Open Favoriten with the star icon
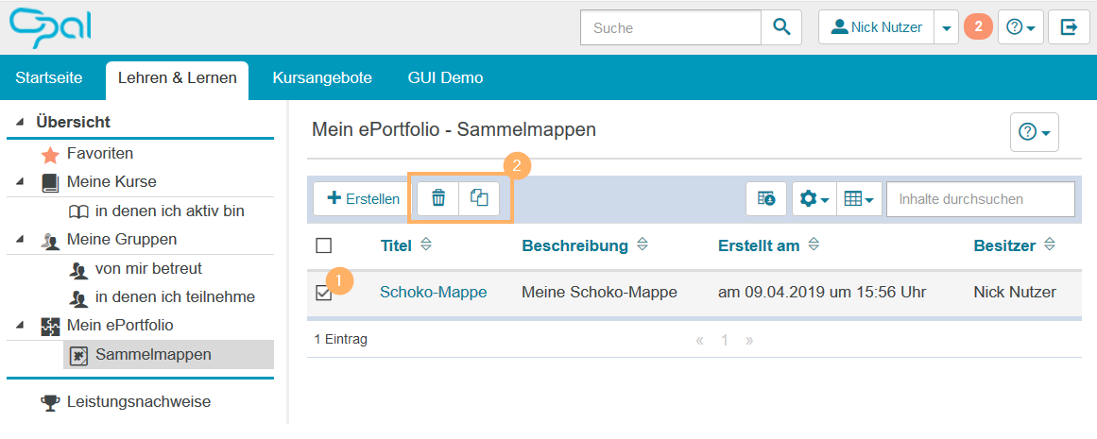 (x=99, y=153)
